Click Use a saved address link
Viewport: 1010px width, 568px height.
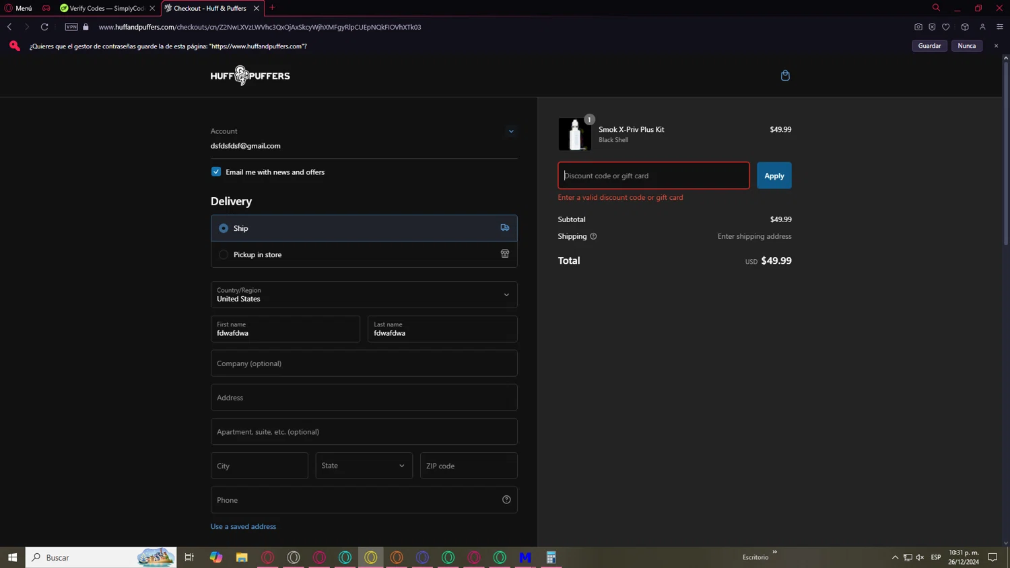pyautogui.click(x=243, y=526)
